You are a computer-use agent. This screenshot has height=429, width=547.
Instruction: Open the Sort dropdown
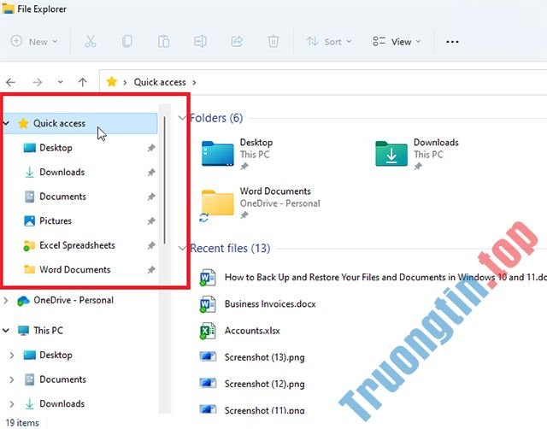click(328, 42)
